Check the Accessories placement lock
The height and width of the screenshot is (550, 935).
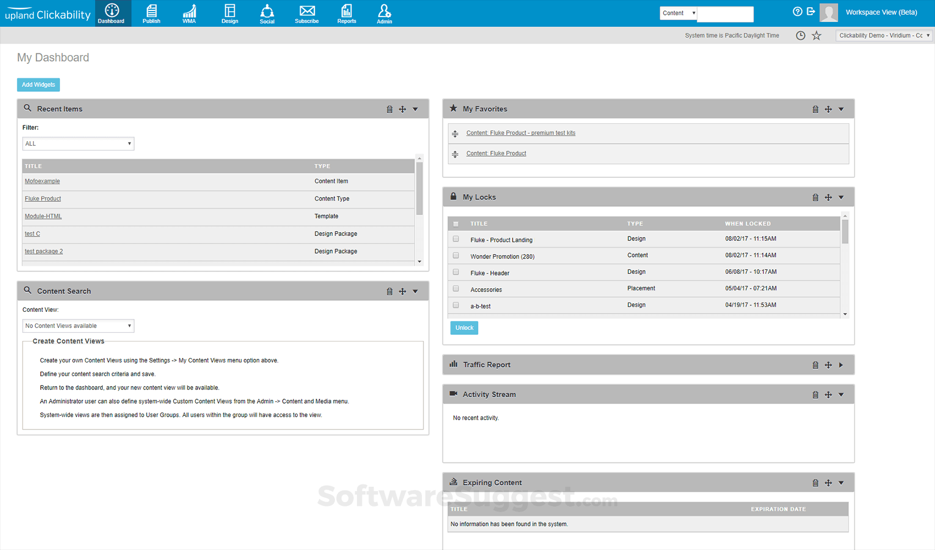pyautogui.click(x=455, y=288)
